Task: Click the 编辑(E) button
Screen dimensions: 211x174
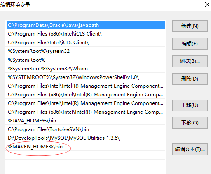Action: tap(190, 44)
